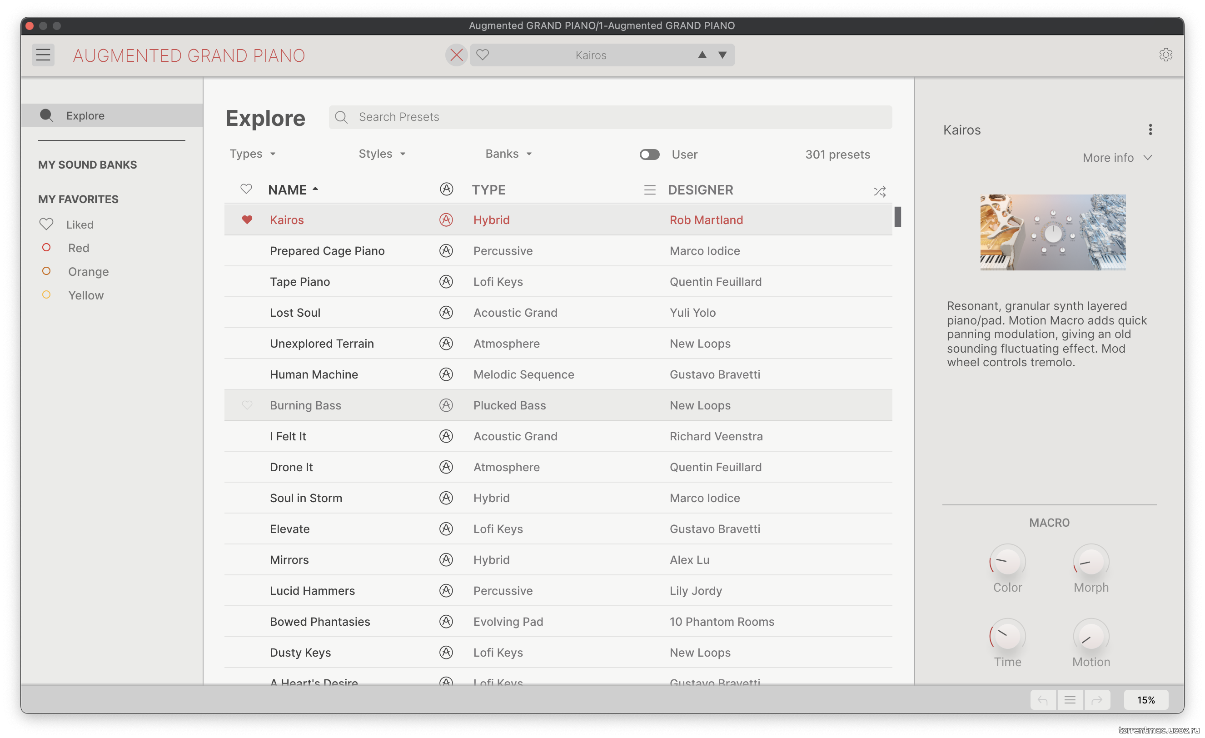Select the Tape Piano preset
The width and height of the screenshot is (1205, 738).
558,281
